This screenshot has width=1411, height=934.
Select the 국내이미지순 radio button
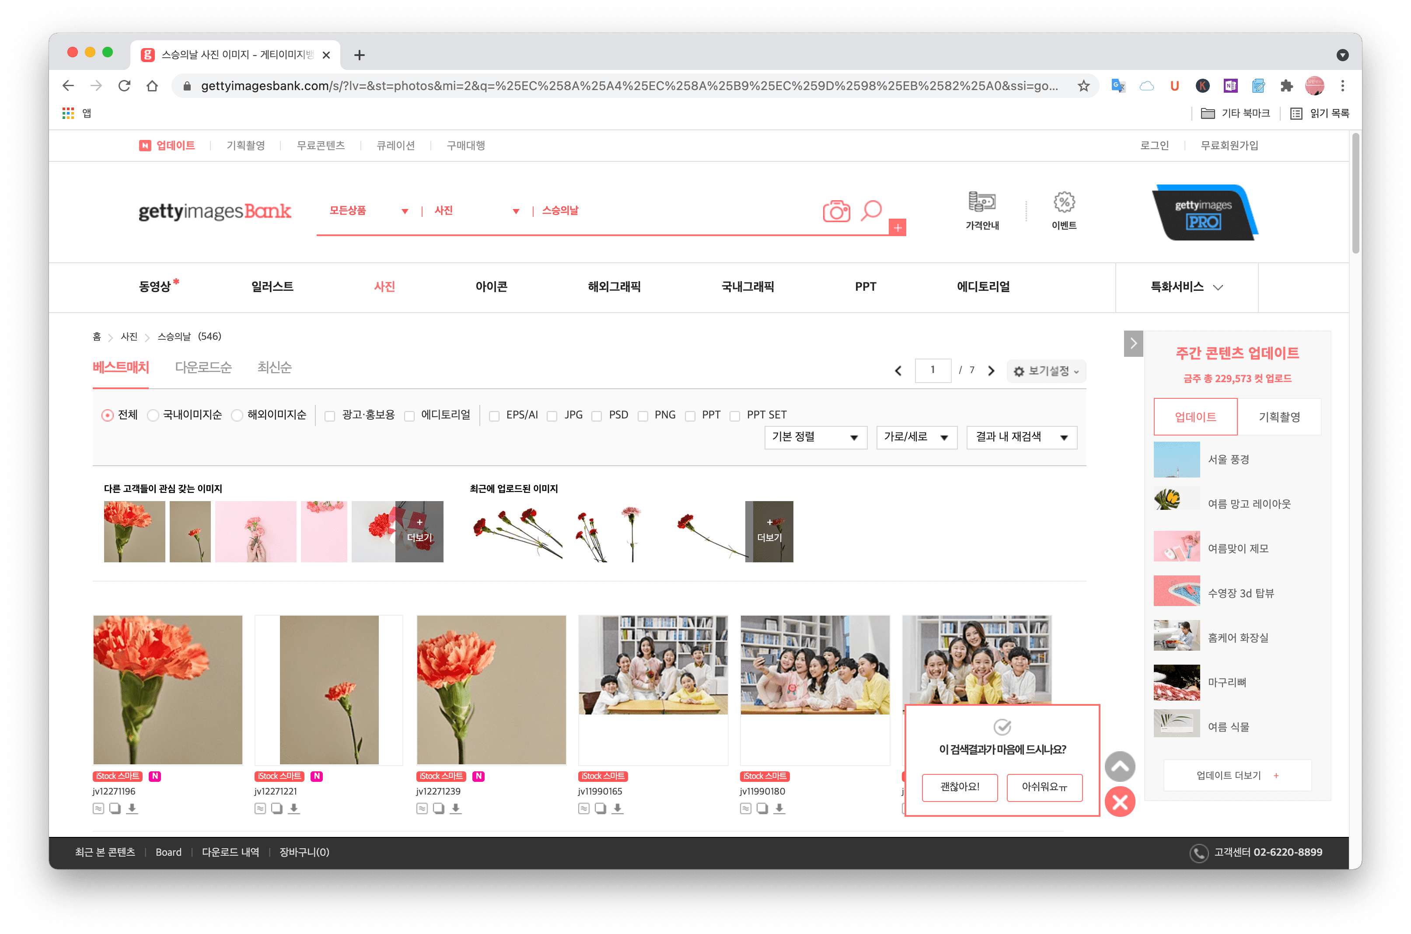pos(153,415)
